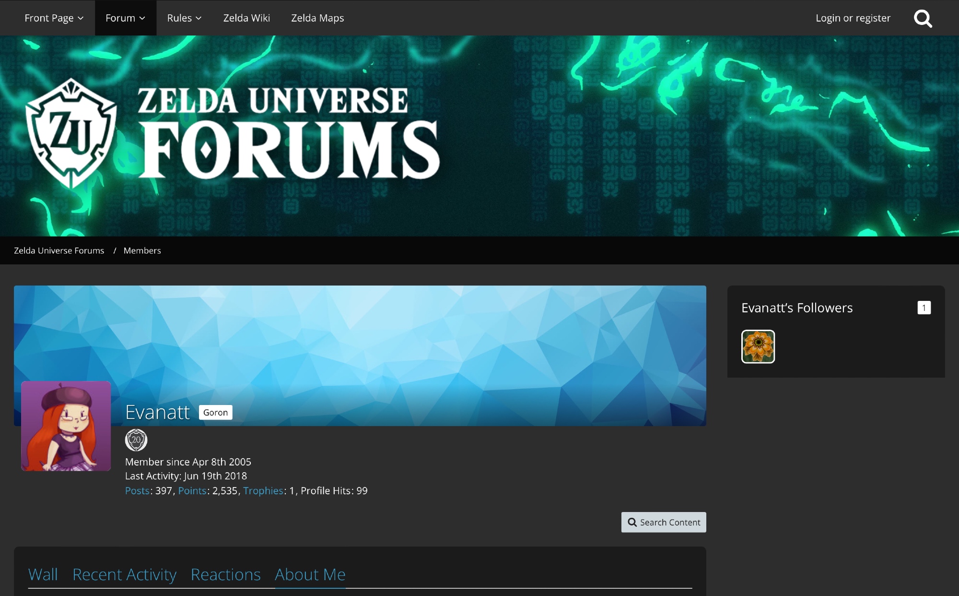Click the followers count badge
959x596 pixels.
pos(924,308)
